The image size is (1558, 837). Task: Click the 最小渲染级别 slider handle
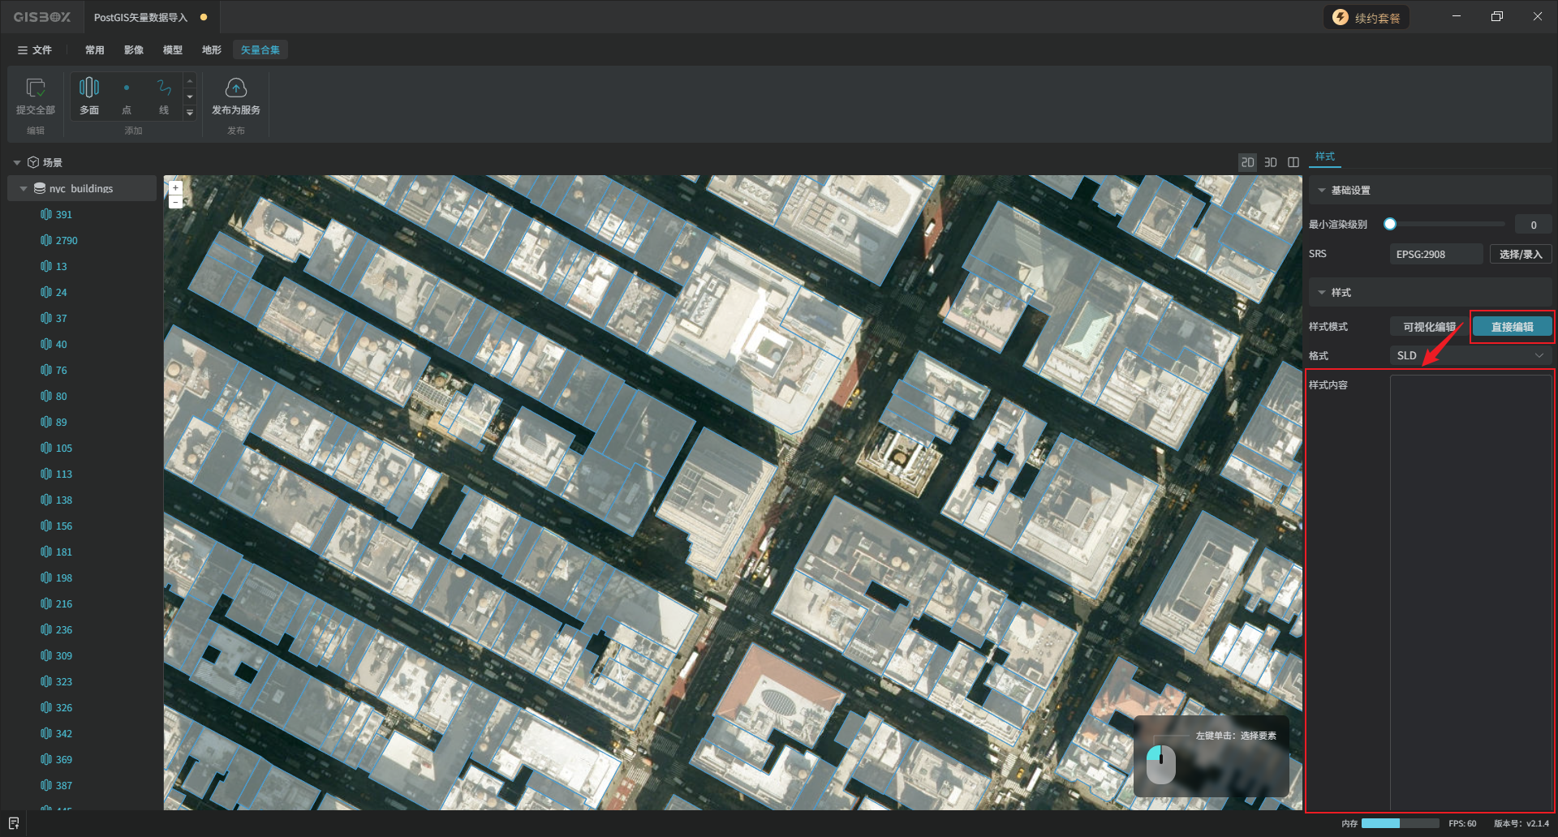coord(1390,225)
